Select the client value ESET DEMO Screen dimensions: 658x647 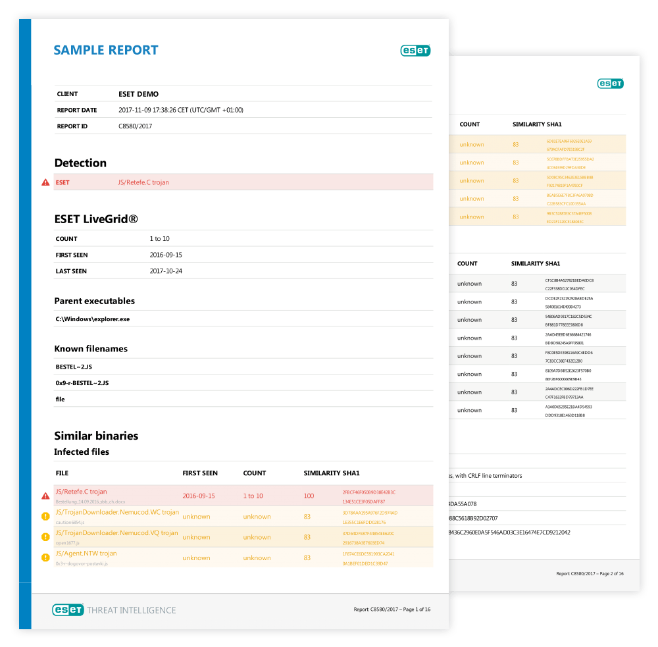[x=138, y=94]
